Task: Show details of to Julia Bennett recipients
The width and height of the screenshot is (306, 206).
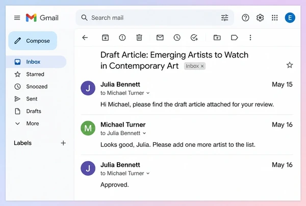Action: [x=144, y=133]
